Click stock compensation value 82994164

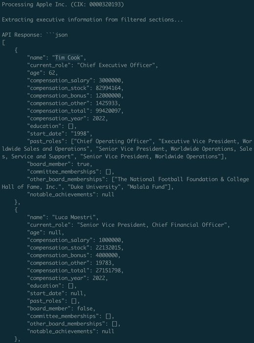[108, 88]
